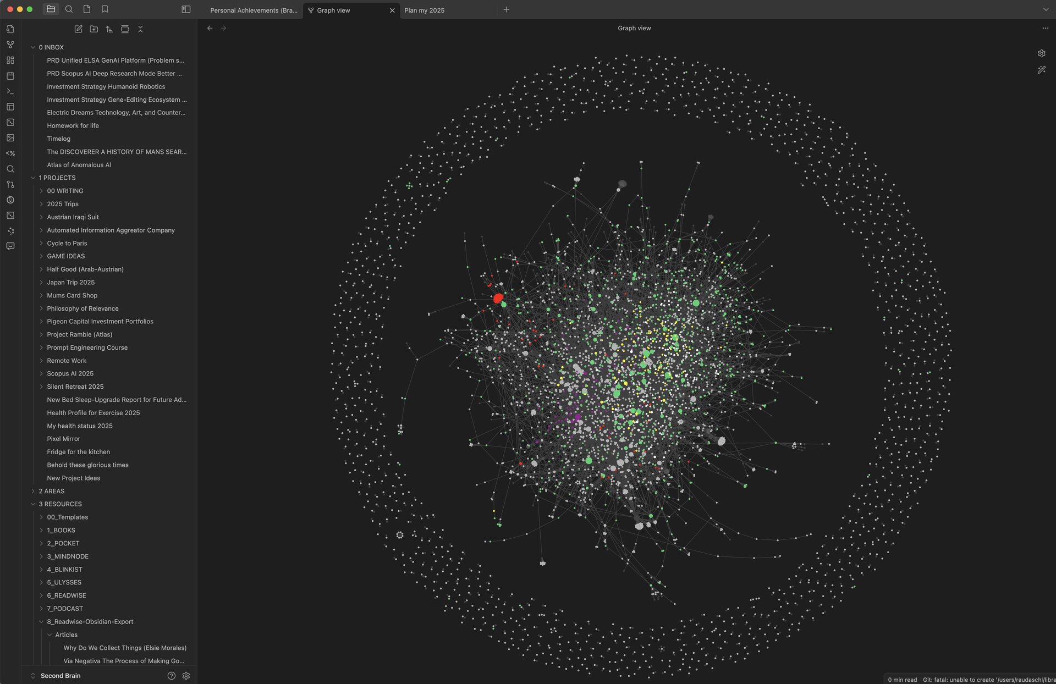Switch to Plan my 2025 tab
Viewport: 1056px width, 684px height.
424,10
